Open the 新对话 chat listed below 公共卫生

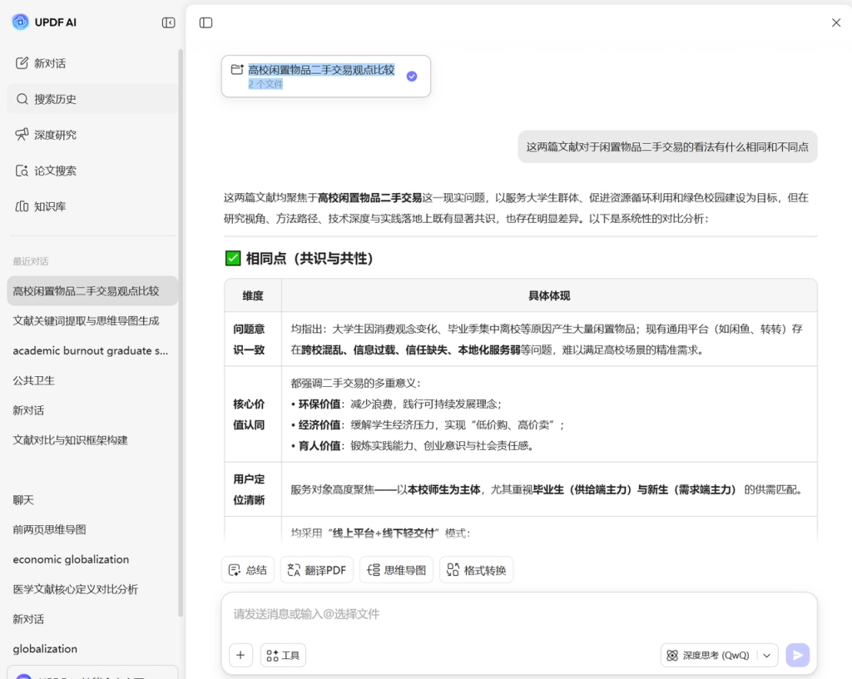(x=92, y=411)
